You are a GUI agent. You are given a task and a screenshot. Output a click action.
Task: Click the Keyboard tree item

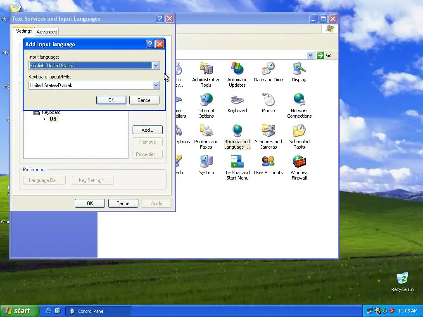51,112
